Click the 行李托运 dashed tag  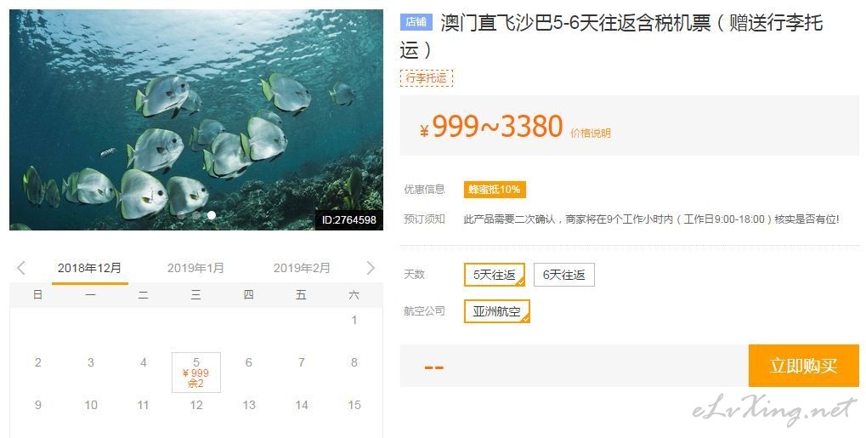tap(427, 78)
